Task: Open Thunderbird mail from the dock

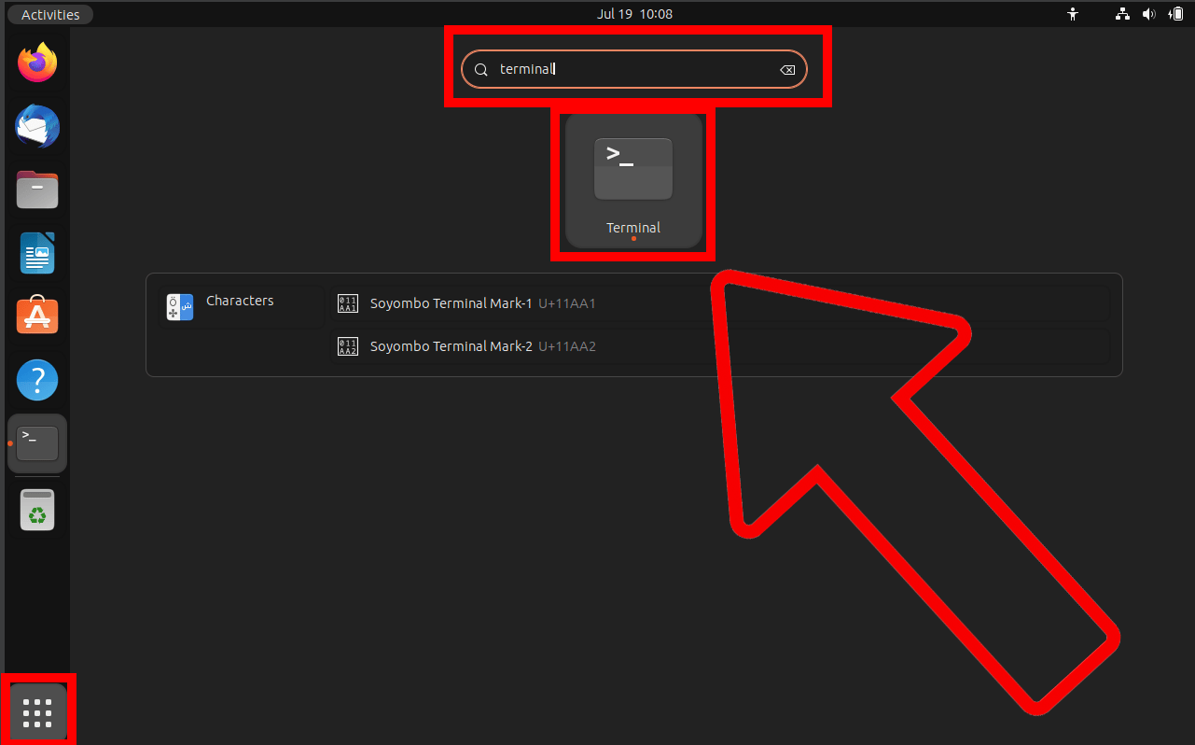Action: (x=36, y=126)
